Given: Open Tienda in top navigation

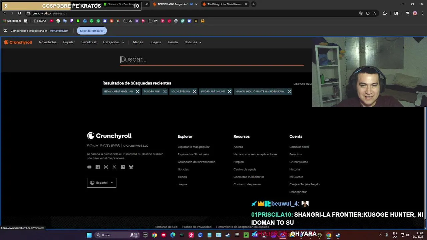Looking at the screenshot, I should point(172,42).
